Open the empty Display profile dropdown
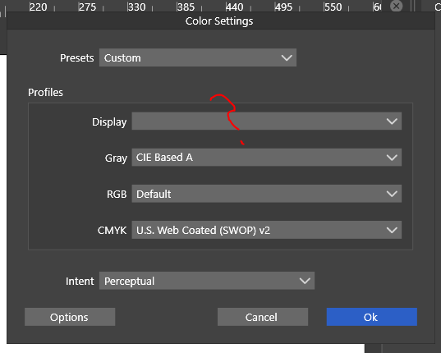This screenshot has width=441, height=353. [x=267, y=121]
